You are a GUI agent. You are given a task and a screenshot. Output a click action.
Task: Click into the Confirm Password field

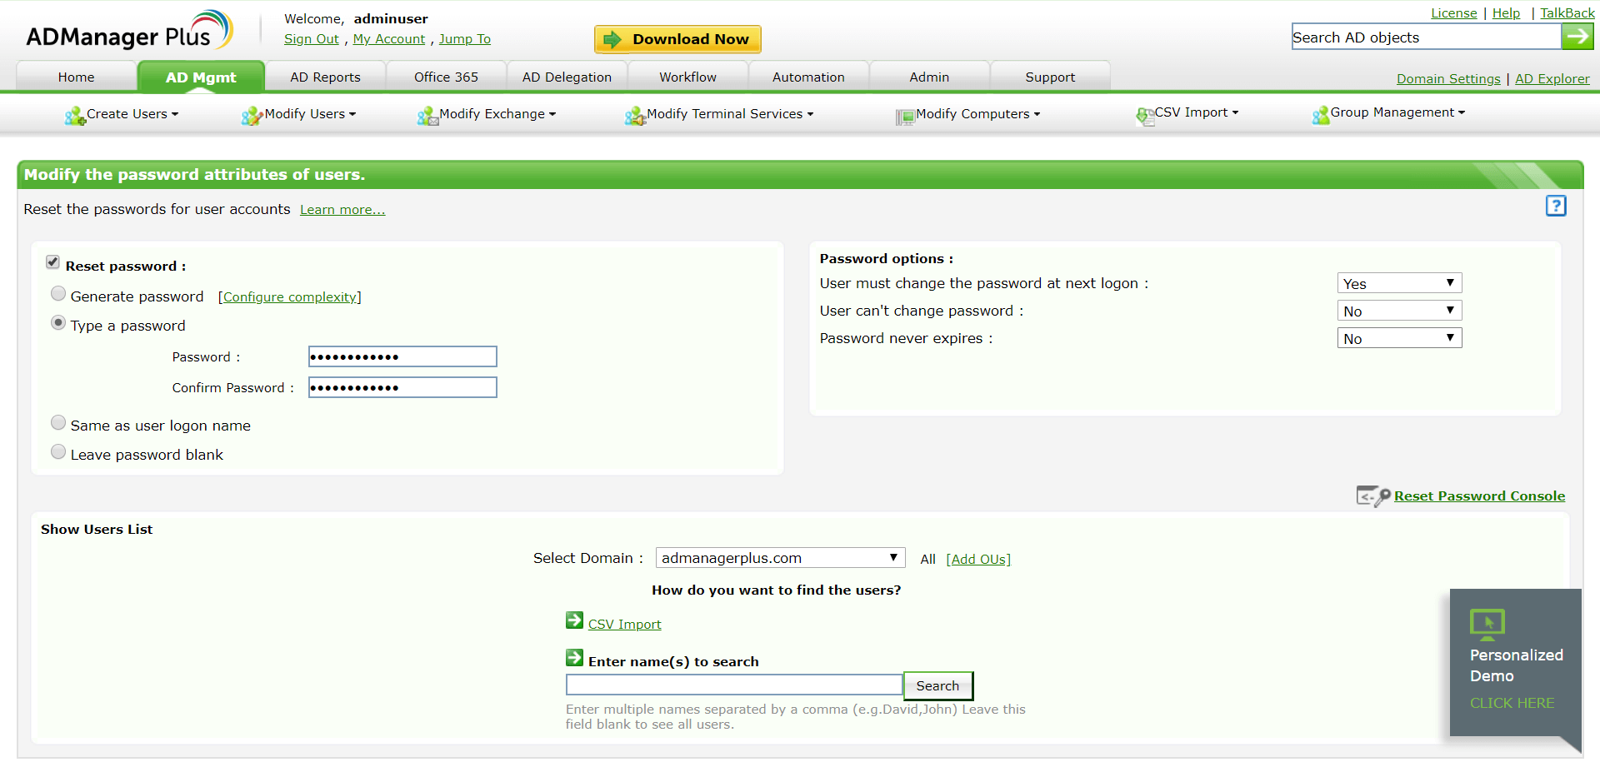click(x=402, y=387)
